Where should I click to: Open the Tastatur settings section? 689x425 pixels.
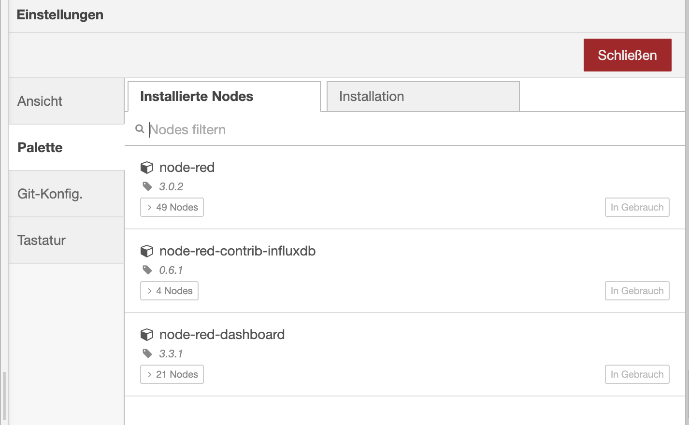click(66, 240)
